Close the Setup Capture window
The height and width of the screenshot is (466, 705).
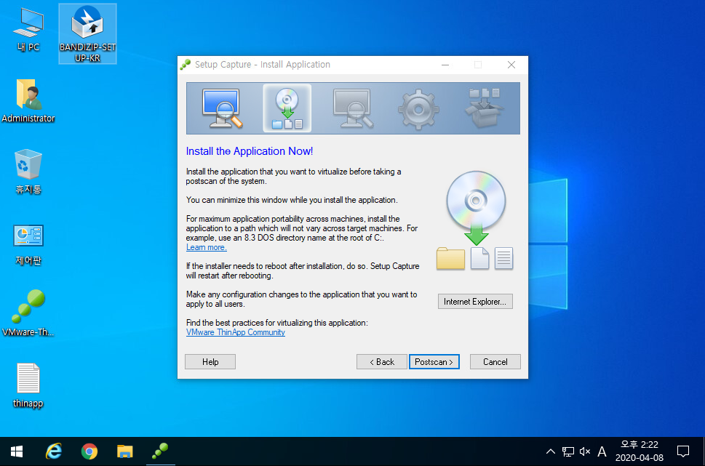tap(511, 65)
